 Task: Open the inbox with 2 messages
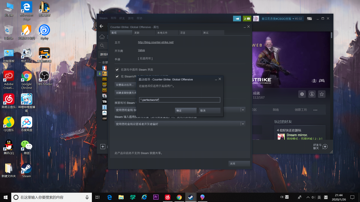pyautogui.click(x=247, y=19)
